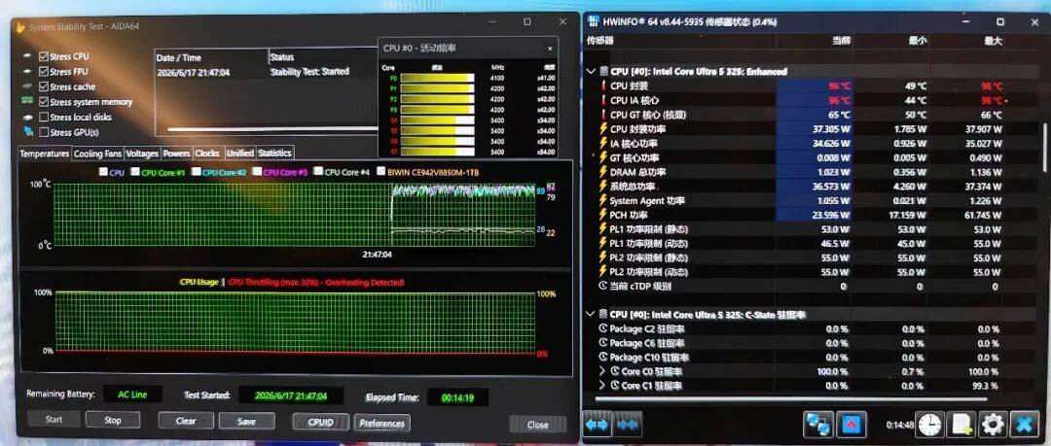Click lightning icon beside System Agent 功率
Screen dimensions: 1051x446
[602, 201]
